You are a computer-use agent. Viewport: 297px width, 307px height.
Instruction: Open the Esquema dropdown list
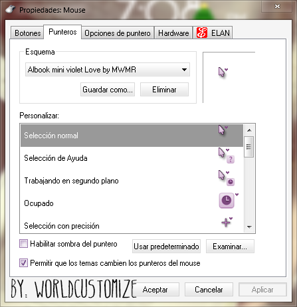click(108, 70)
